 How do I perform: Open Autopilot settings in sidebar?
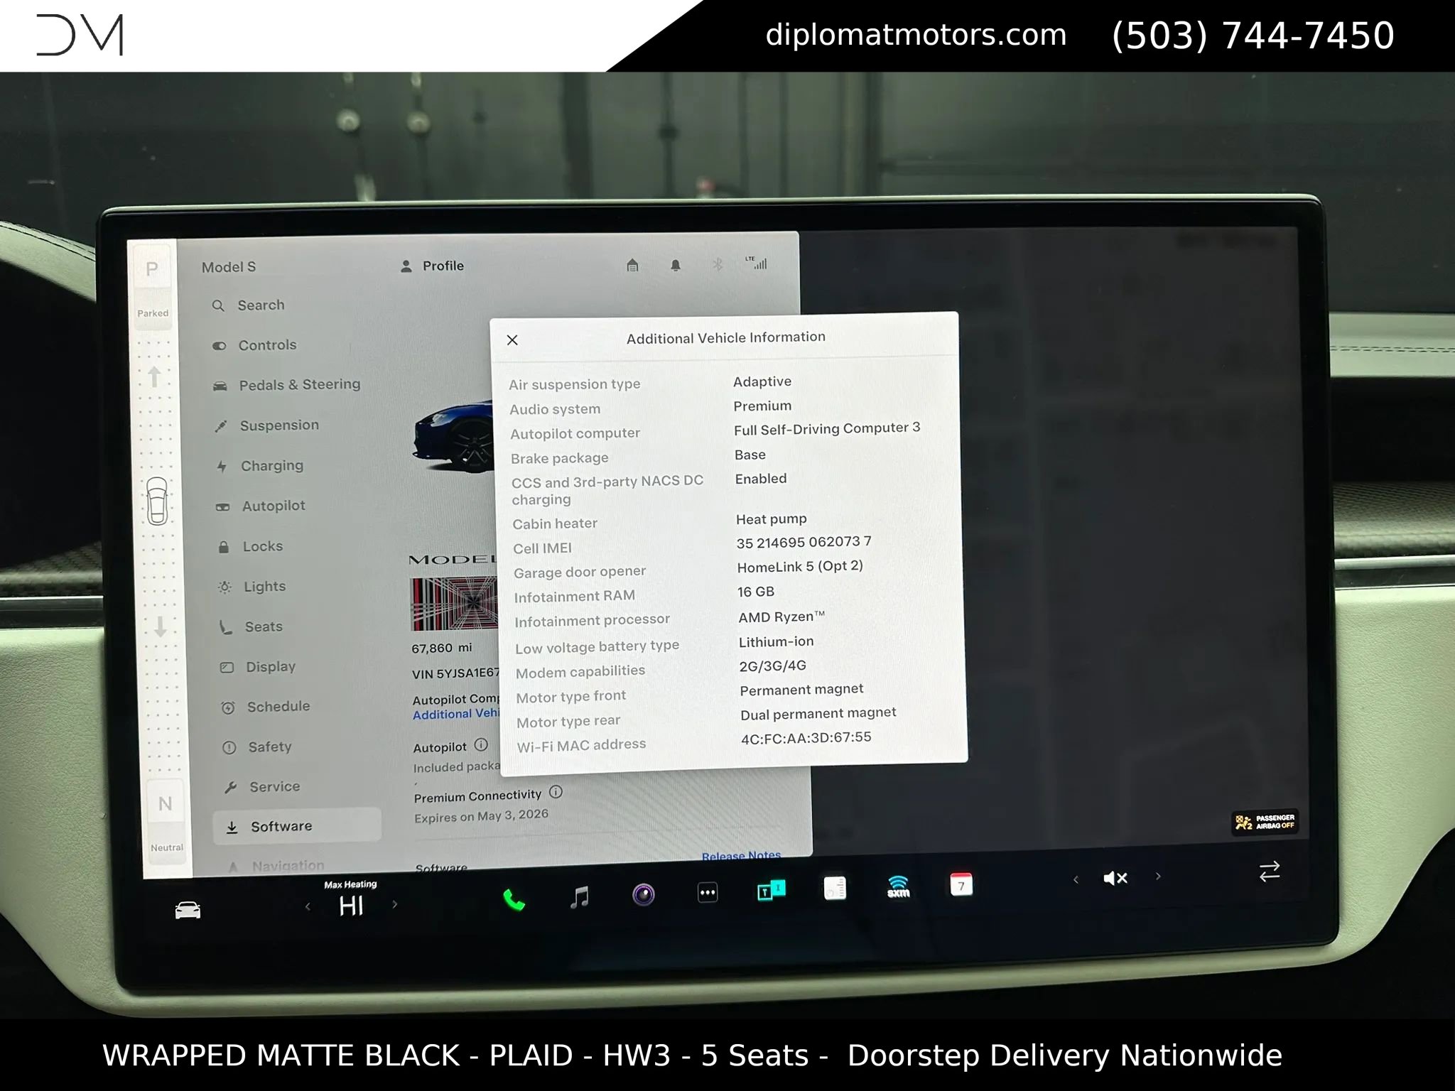260,506
